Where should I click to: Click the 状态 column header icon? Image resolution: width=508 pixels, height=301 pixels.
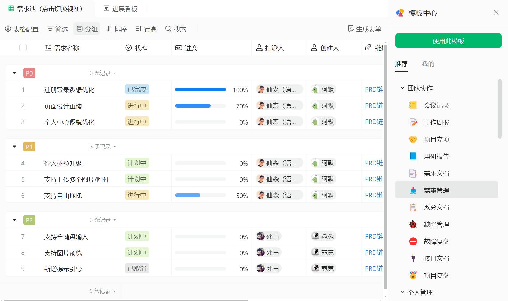coord(129,48)
